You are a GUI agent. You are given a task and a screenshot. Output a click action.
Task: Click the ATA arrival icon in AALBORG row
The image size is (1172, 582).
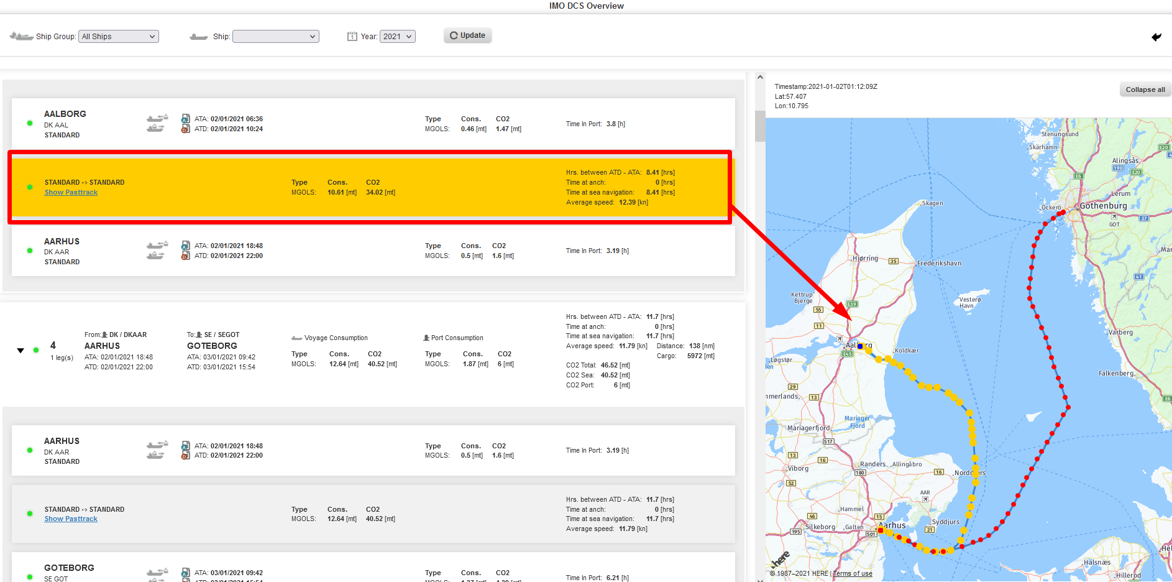pyautogui.click(x=185, y=119)
